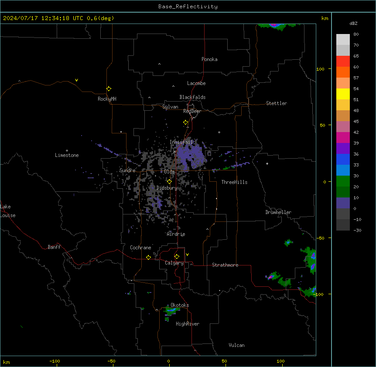Image resolution: width=376 pixels, height=367 pixels.
Task: Click the yellow diamond marker above RockyMH
Action: pyautogui.click(x=109, y=89)
